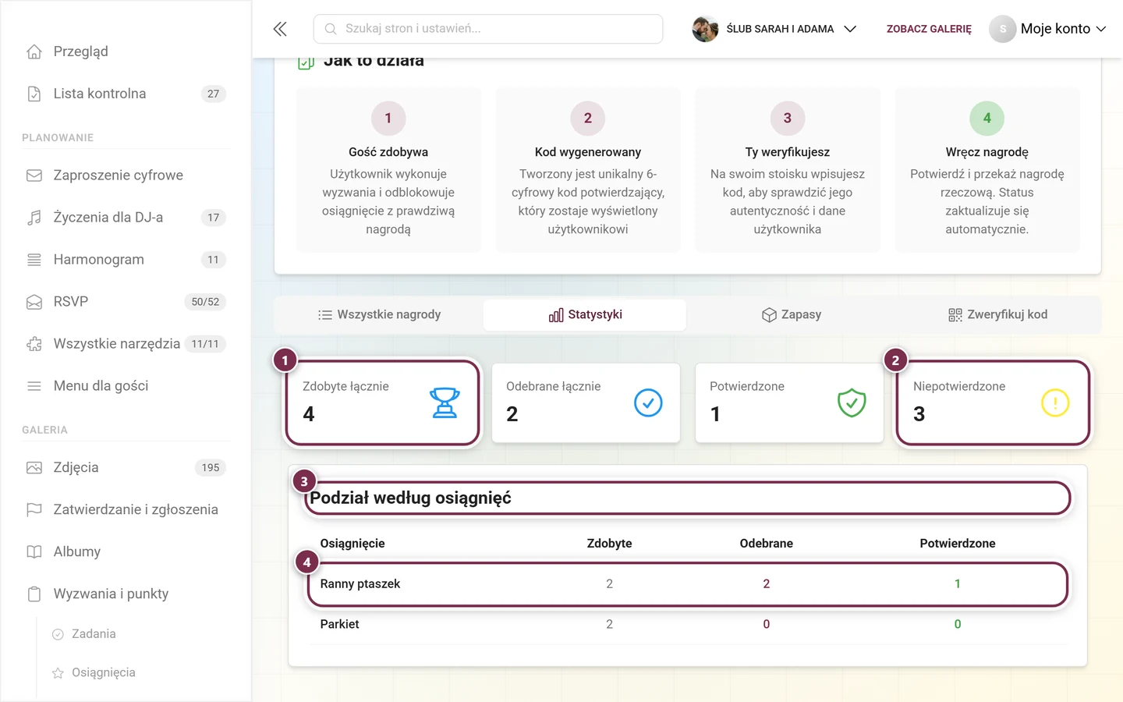Collapse the sidebar with double-chevron icon
The height and width of the screenshot is (702, 1123).
tap(280, 29)
